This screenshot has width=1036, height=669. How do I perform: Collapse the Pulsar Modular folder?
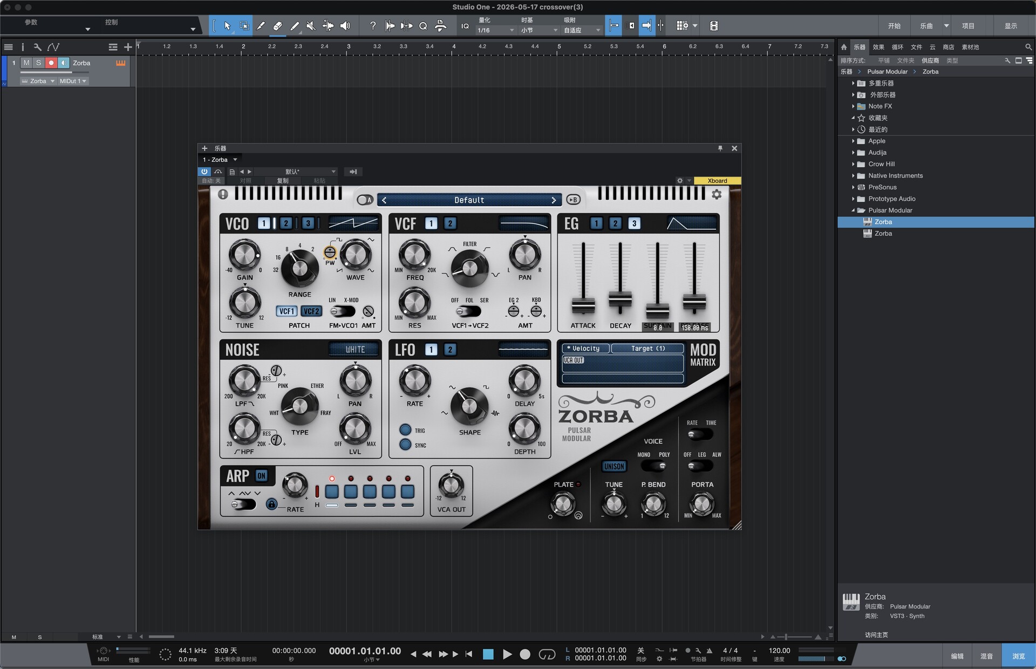(x=853, y=210)
